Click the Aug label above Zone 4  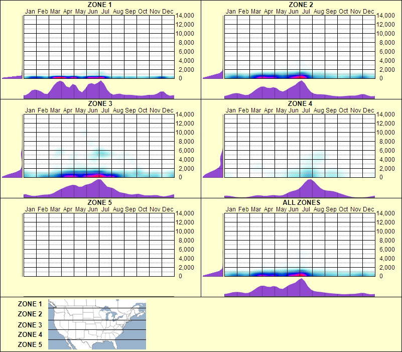pyautogui.click(x=319, y=110)
